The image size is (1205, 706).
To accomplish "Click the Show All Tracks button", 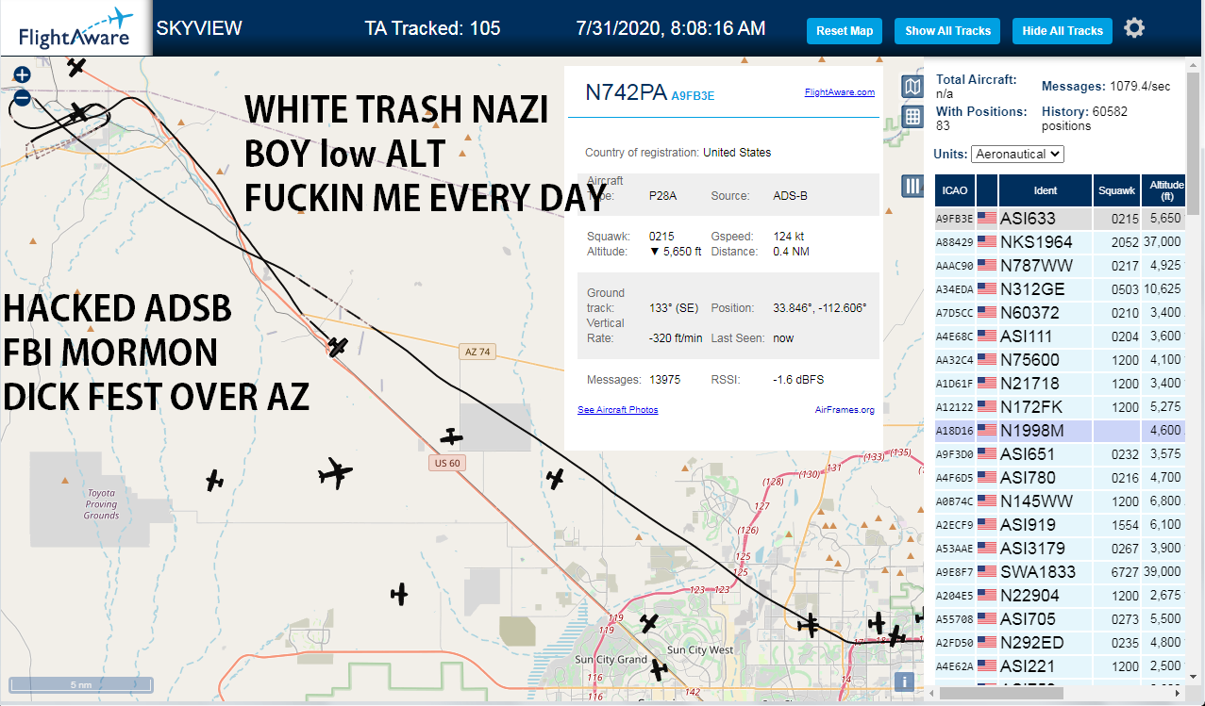I will (x=947, y=31).
